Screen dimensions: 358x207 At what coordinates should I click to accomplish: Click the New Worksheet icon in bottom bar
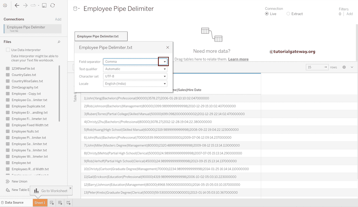[51, 202]
